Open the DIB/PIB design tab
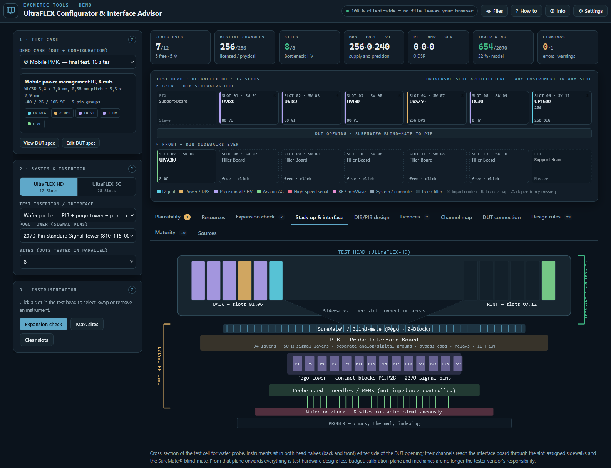The width and height of the screenshot is (611, 468). click(372, 217)
